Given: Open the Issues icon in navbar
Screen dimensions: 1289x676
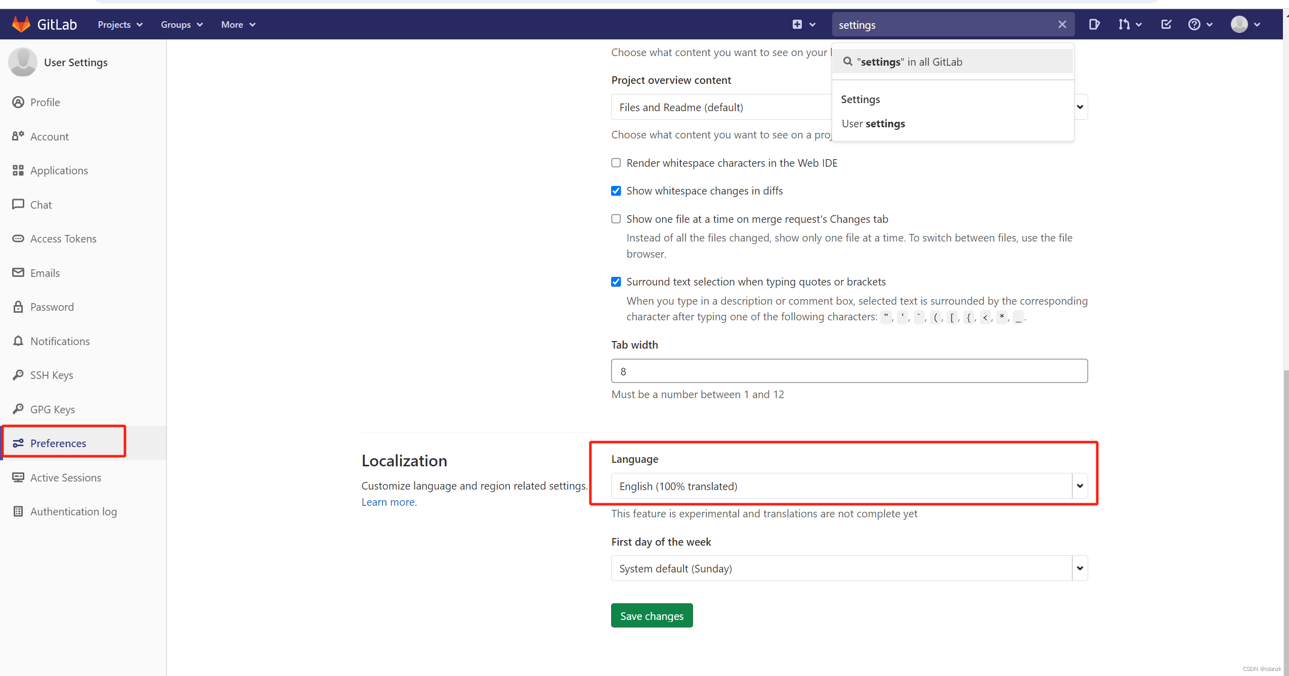Looking at the screenshot, I should coord(1094,24).
